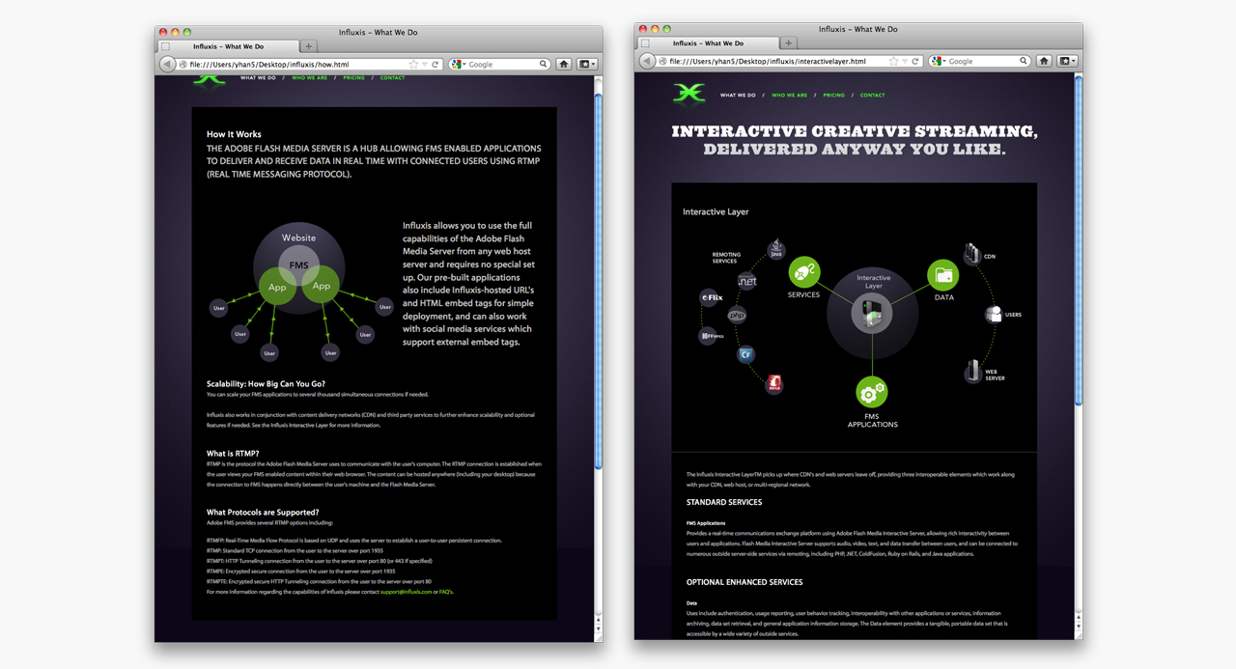Screen dimensions: 1236x669
Task: Click the Home button in right browser window
Action: [1044, 61]
